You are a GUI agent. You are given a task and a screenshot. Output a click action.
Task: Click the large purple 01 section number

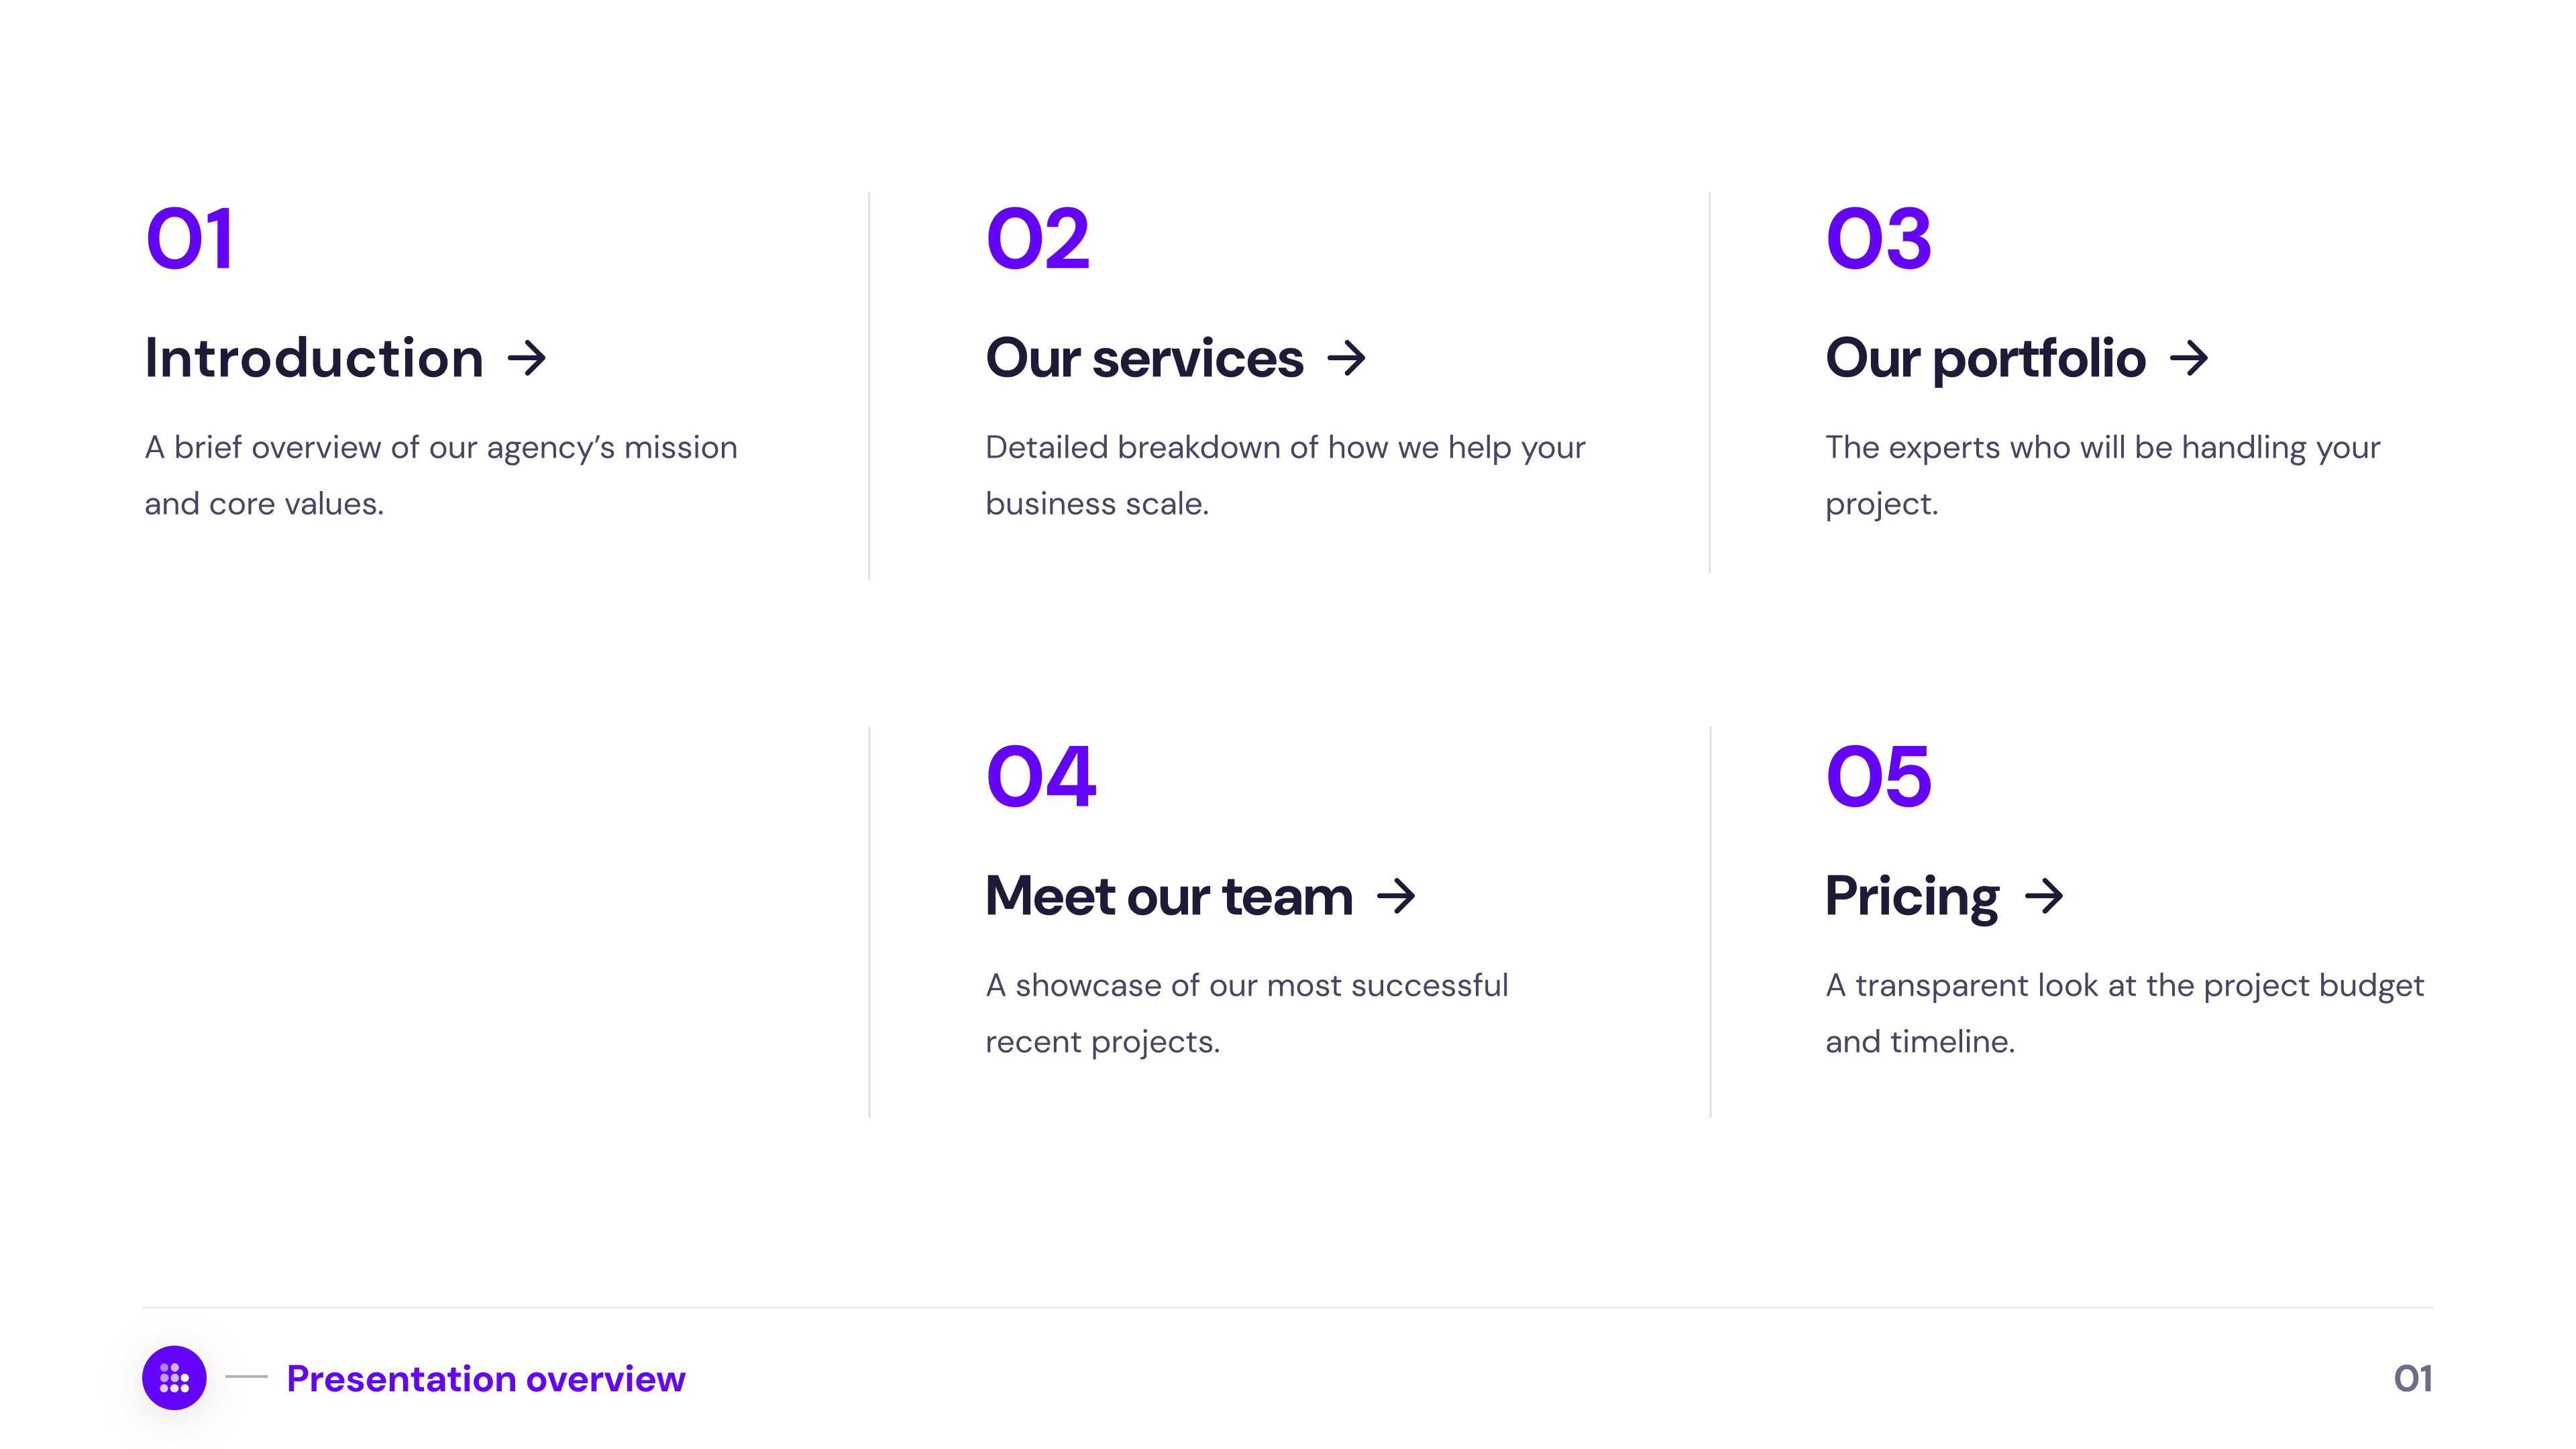(190, 239)
